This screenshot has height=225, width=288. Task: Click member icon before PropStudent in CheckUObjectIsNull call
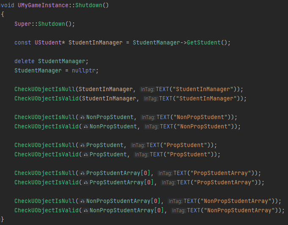tap(82, 145)
